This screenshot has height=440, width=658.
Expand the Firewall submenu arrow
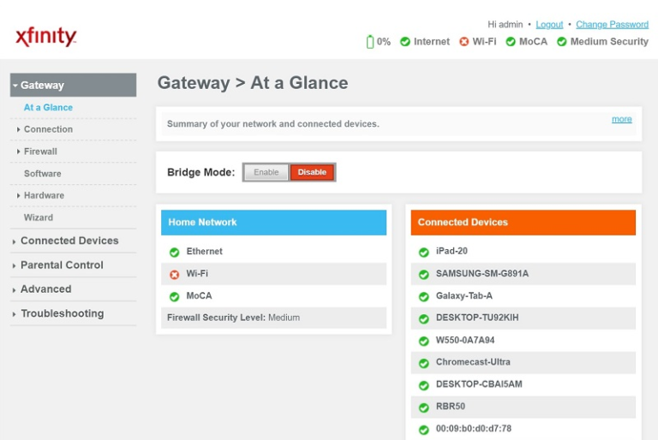pos(18,152)
